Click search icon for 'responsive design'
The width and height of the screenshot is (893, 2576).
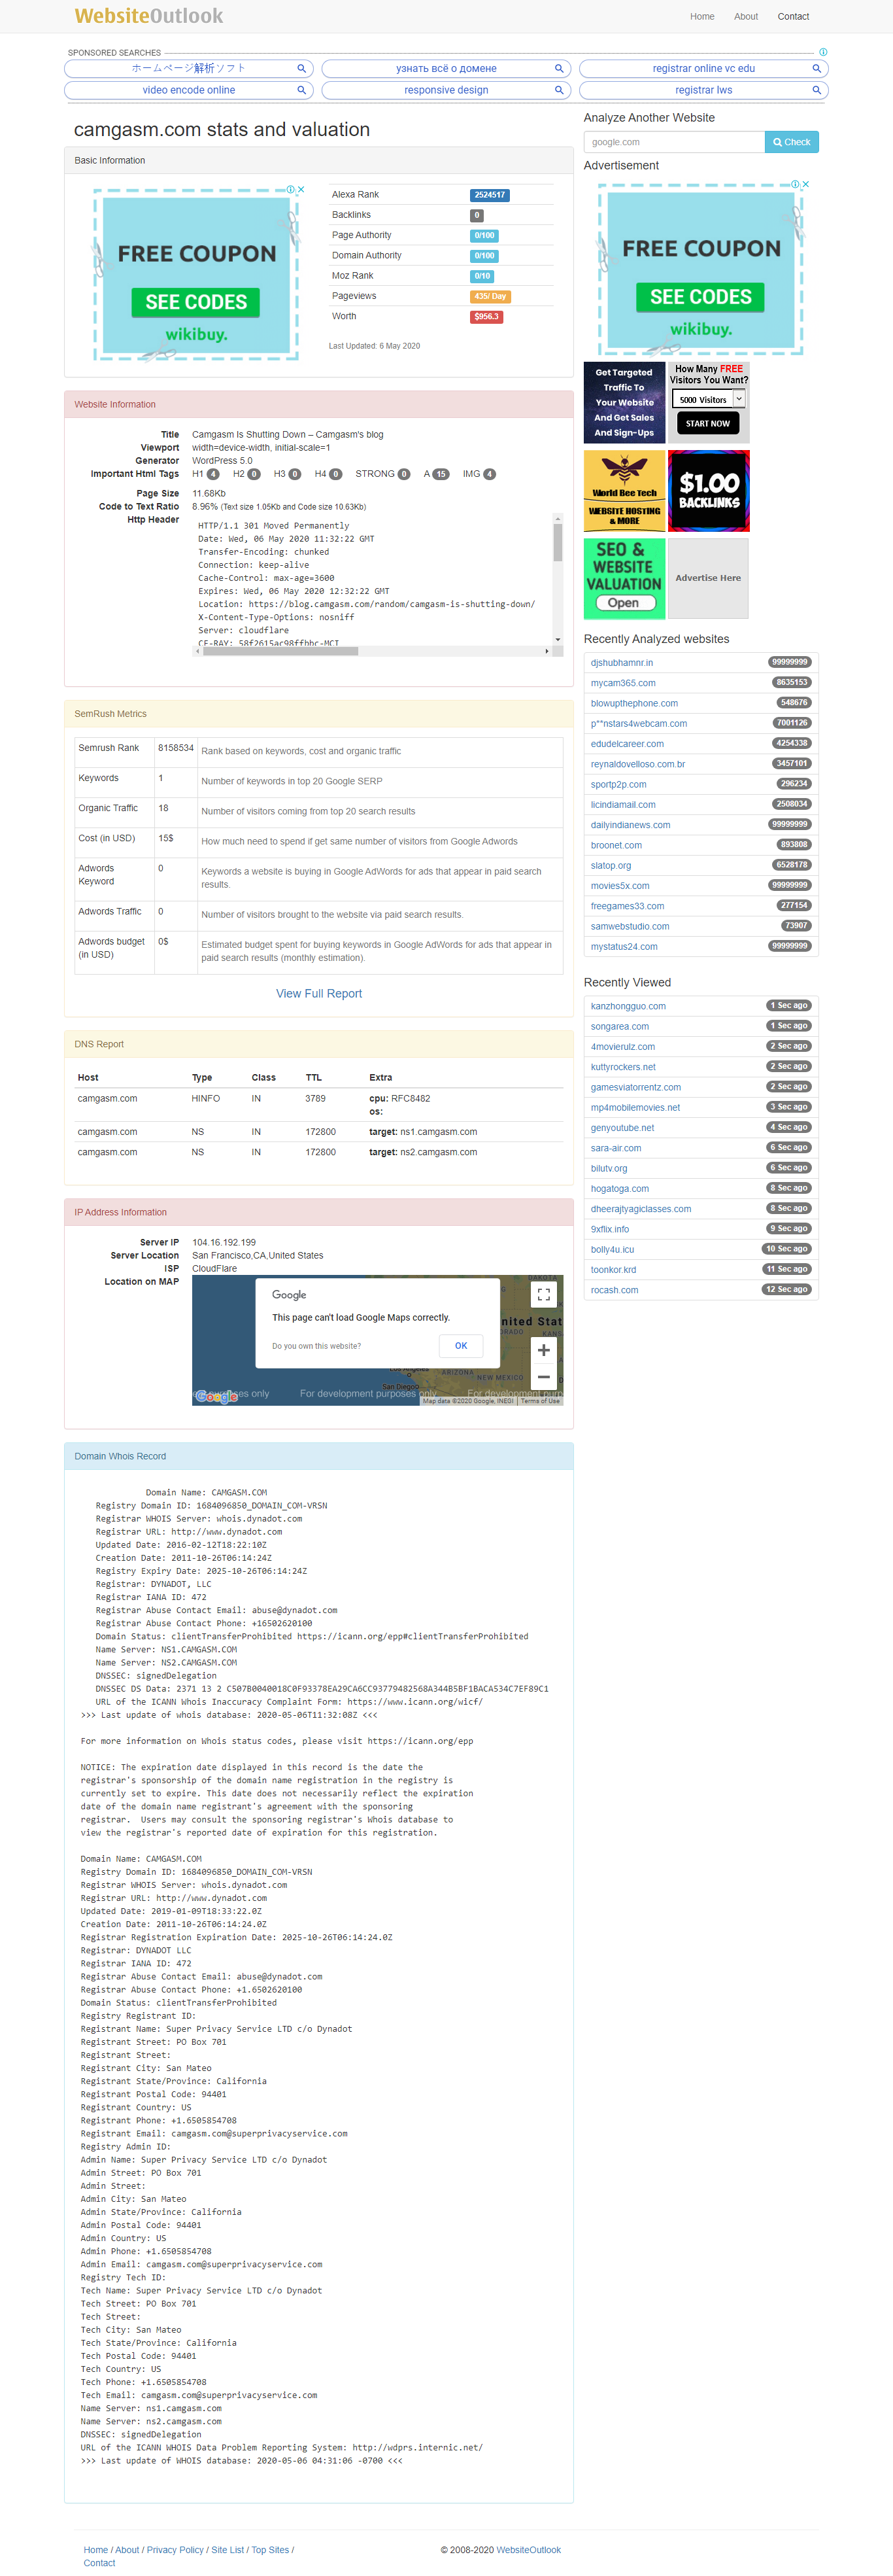pos(558,90)
